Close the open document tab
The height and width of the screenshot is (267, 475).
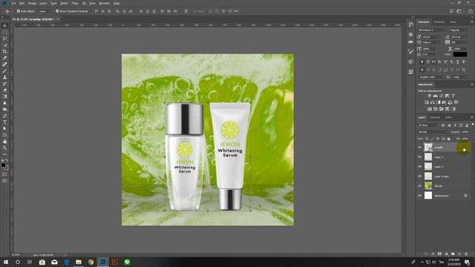point(58,19)
